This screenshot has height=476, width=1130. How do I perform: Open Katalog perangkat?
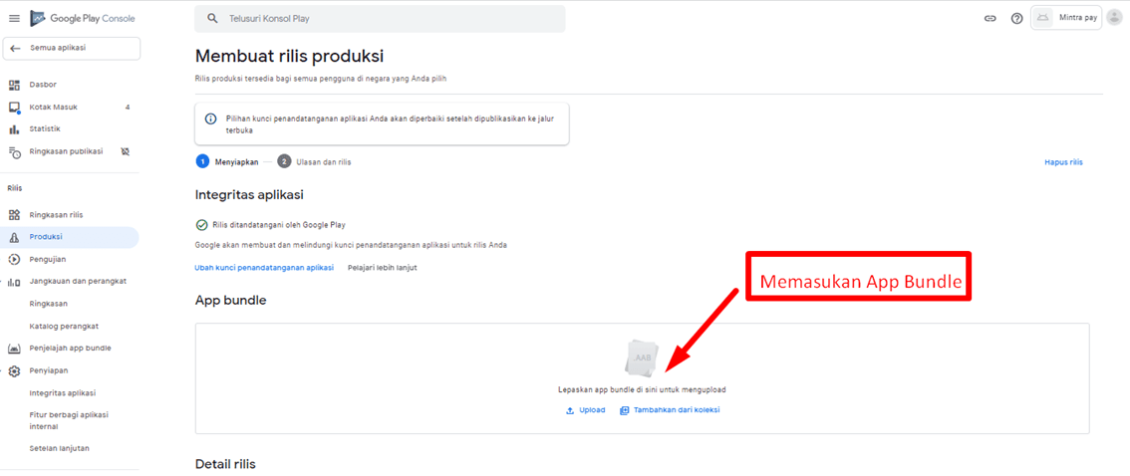click(64, 326)
